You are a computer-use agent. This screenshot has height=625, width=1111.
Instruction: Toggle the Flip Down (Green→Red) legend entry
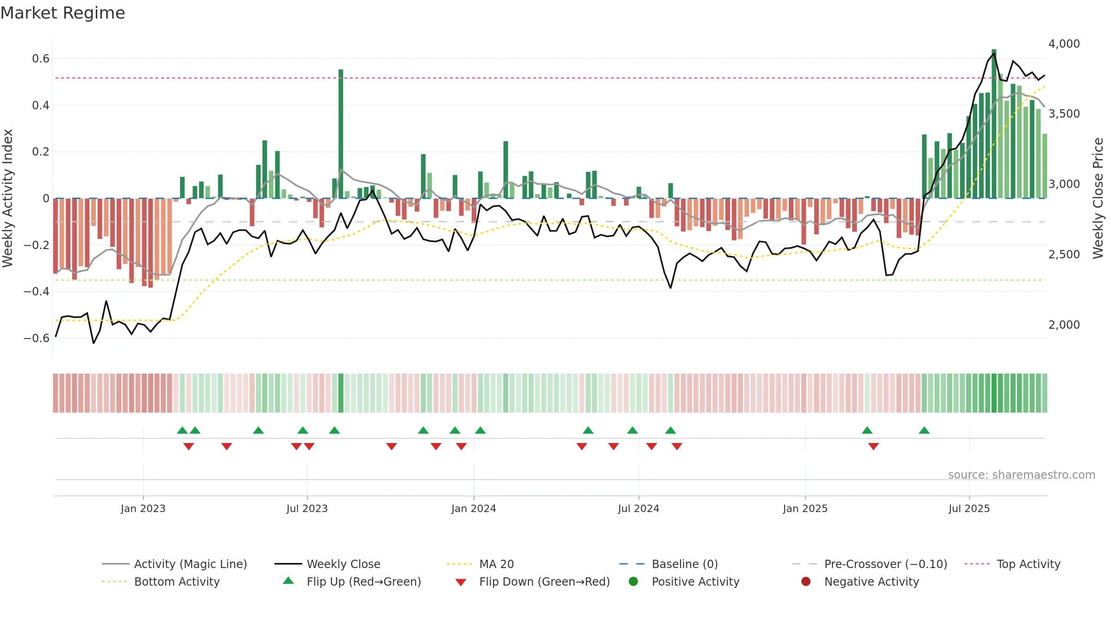[x=532, y=581]
